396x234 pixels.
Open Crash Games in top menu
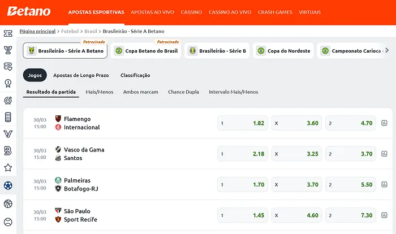pyautogui.click(x=275, y=12)
